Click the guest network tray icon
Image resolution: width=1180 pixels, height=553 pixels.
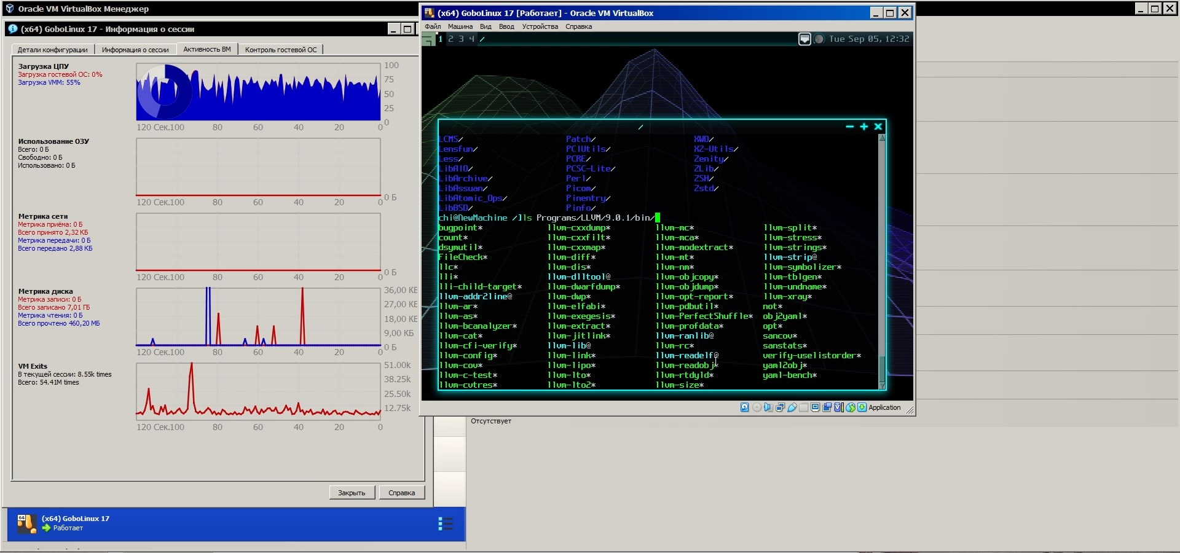(x=804, y=39)
